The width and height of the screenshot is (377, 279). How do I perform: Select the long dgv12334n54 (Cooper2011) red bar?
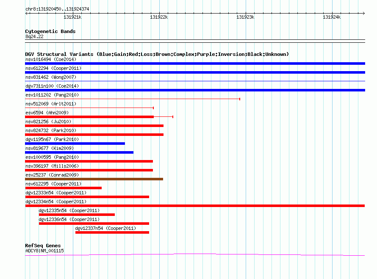(x=195, y=206)
